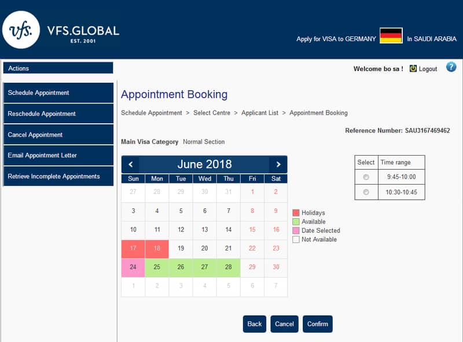Open Cancel Appointment menu item
463x342 pixels.
point(58,135)
